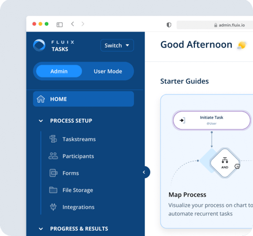The image size is (253, 236).
Task: Select Admin mode
Action: tap(59, 71)
